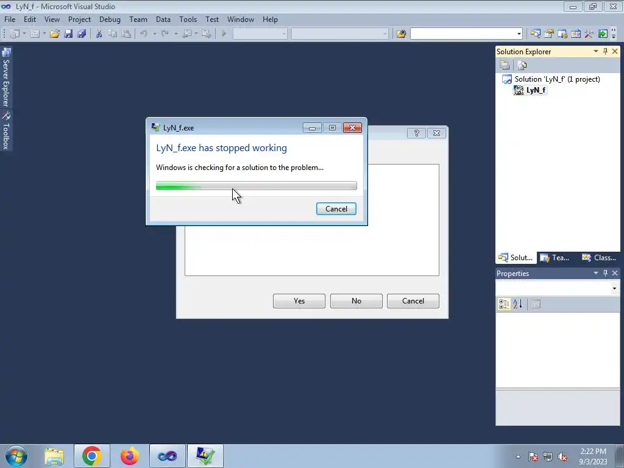Open the Data menu
624x468 pixels.
pyautogui.click(x=163, y=19)
